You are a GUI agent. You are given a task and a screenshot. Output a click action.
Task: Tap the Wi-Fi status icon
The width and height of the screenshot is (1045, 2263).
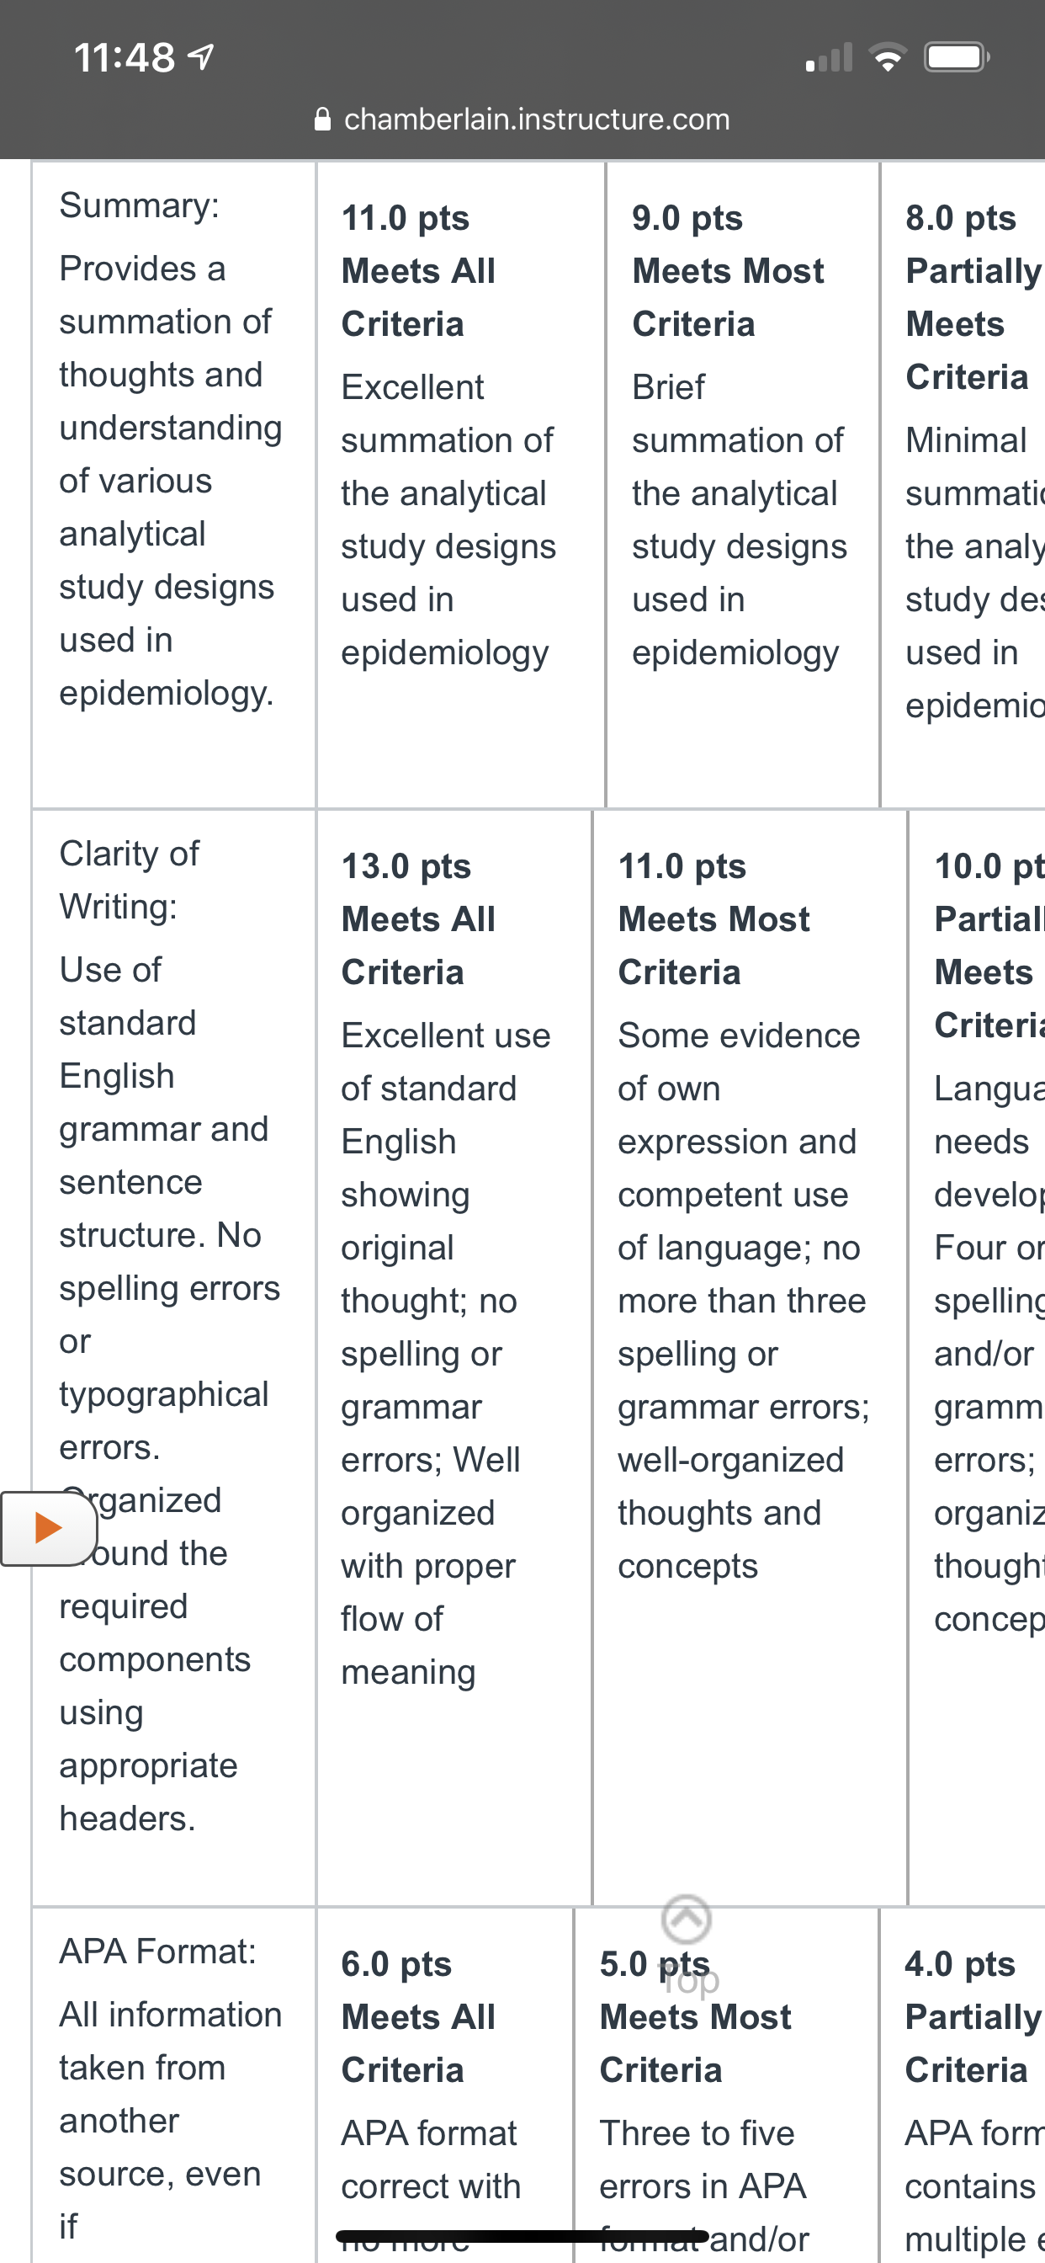point(887,58)
